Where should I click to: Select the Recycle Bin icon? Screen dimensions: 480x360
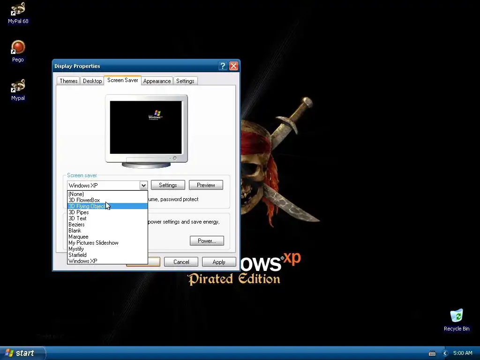click(457, 320)
